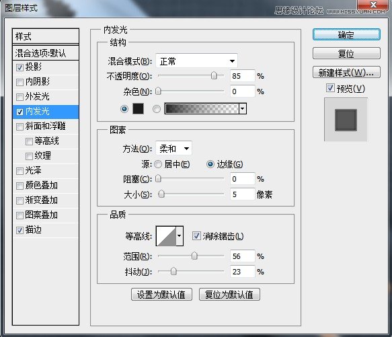The image size is (392, 337).
Task: Click the 不透明度 opacity slider handle
Action: point(214,75)
